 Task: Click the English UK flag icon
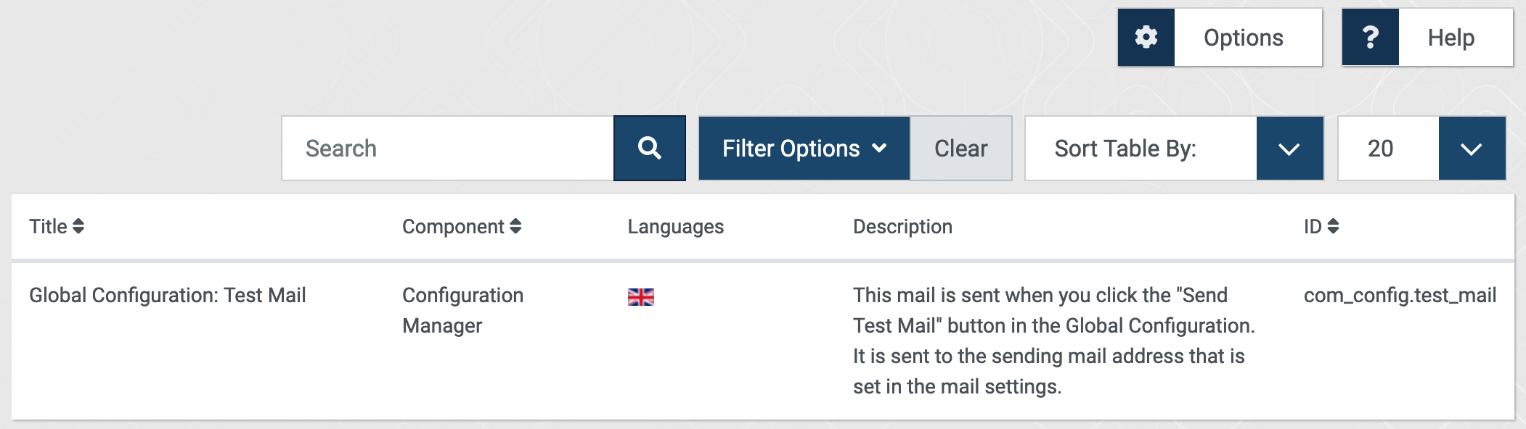coord(640,296)
